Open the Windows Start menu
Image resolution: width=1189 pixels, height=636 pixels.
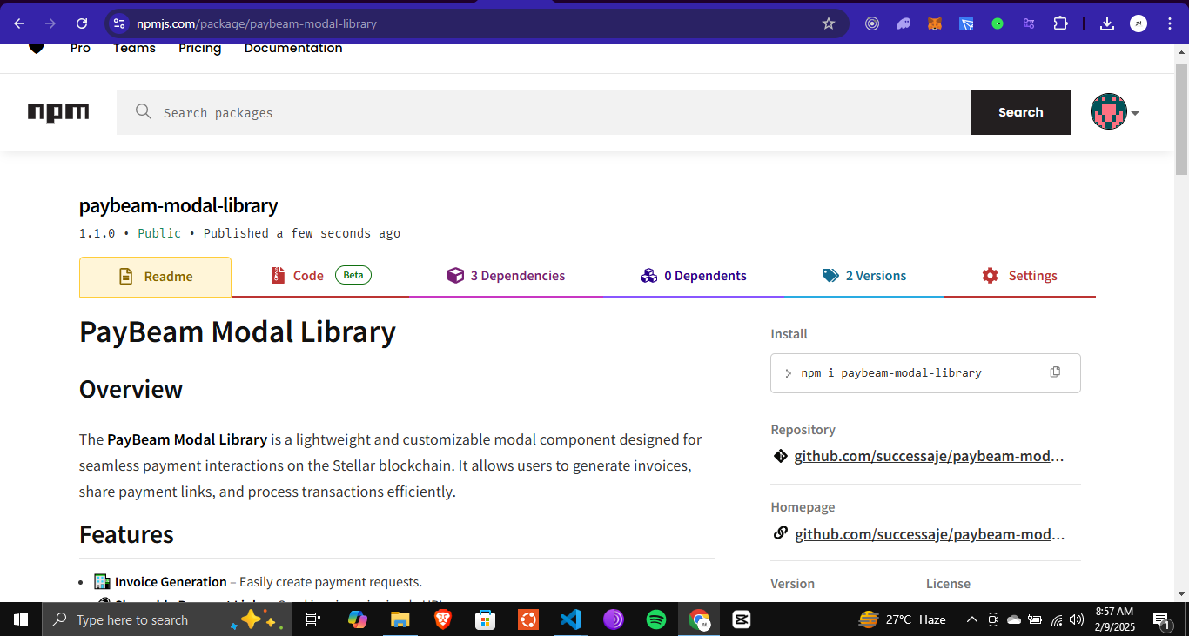coord(21,619)
